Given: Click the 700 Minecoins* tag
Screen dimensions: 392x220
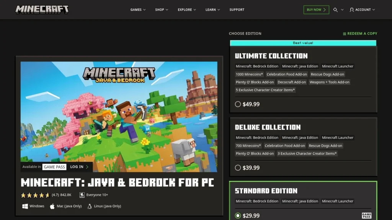Looking at the screenshot, I should (248, 146).
